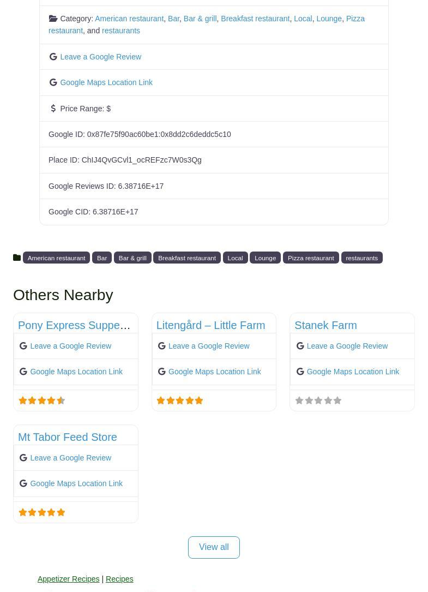428x592 pixels.
Task: Click the star rating under Litengård – Little Farm
Action: click(x=180, y=400)
